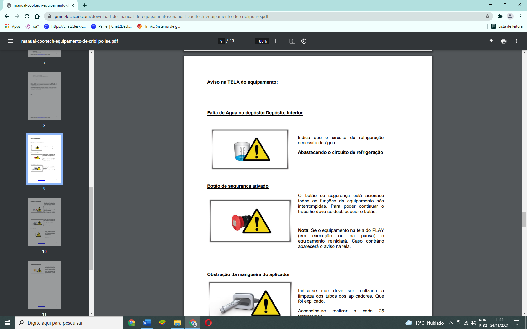Viewport: 527px width, 329px height.
Task: Show hidden system tray icons
Action: [x=451, y=323]
